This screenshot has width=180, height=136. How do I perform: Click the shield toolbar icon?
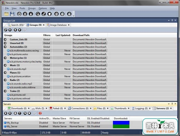50,14
